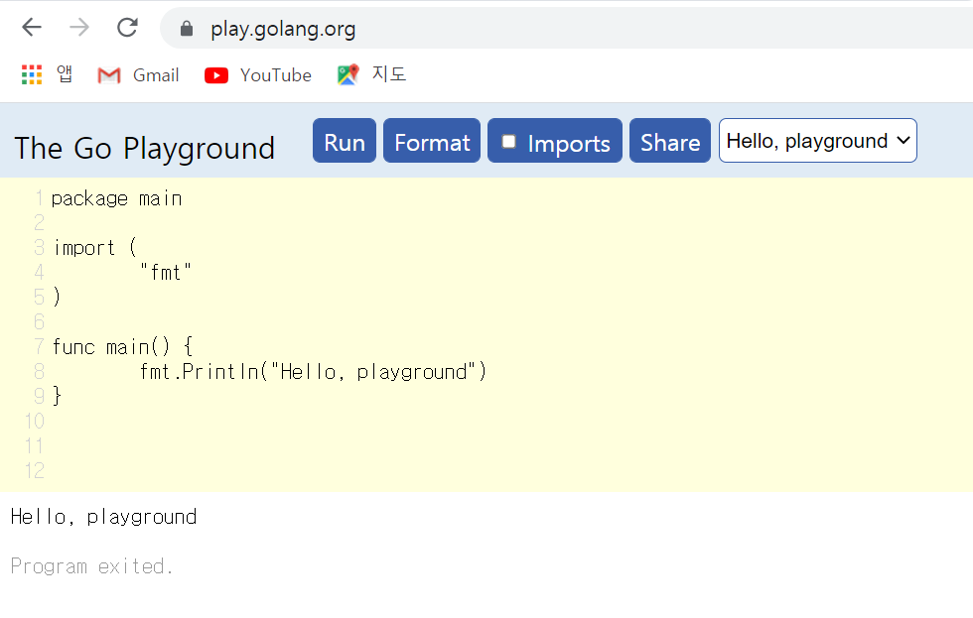
Task: Click the 'Hello, playground' output text
Action: pos(103,517)
